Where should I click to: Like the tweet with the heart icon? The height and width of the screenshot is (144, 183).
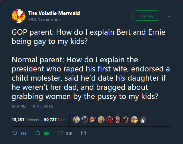point(60,133)
